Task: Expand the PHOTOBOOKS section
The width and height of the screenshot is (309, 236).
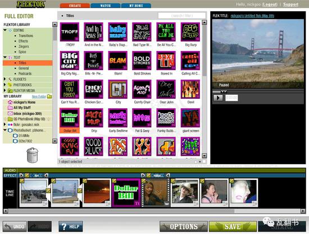Action: point(5,85)
